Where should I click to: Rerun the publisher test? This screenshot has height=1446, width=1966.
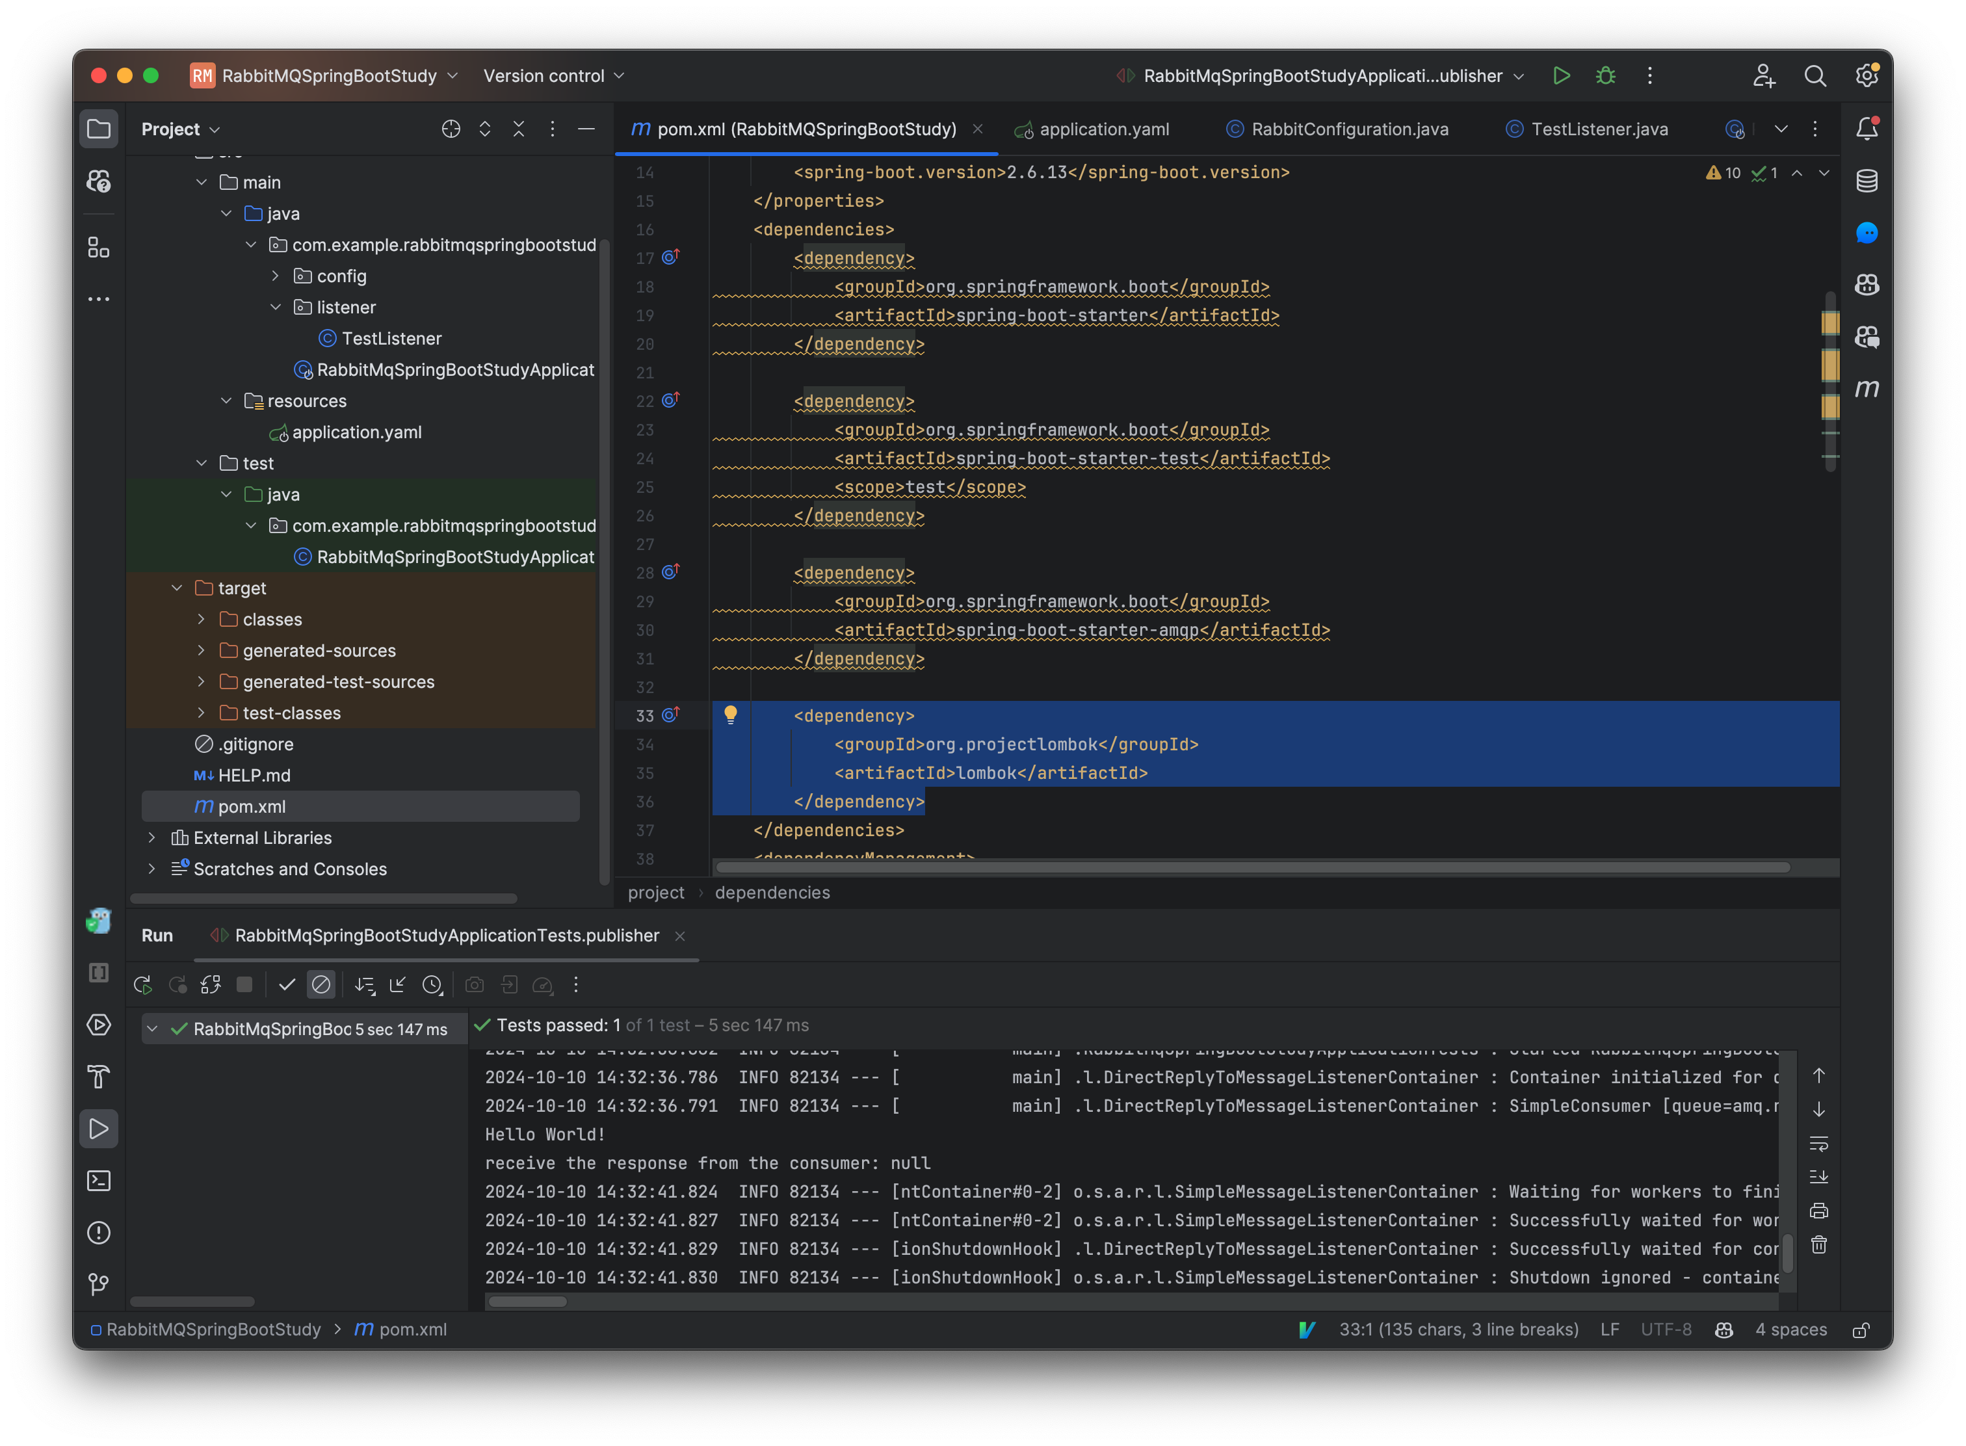click(x=144, y=984)
